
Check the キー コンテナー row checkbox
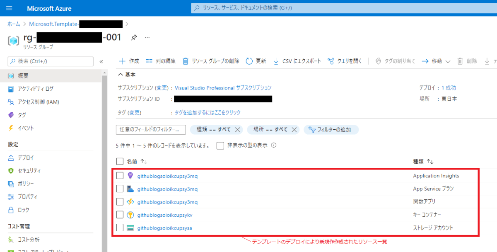120,215
